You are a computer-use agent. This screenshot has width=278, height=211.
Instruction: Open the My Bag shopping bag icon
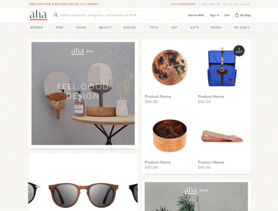(x=237, y=15)
